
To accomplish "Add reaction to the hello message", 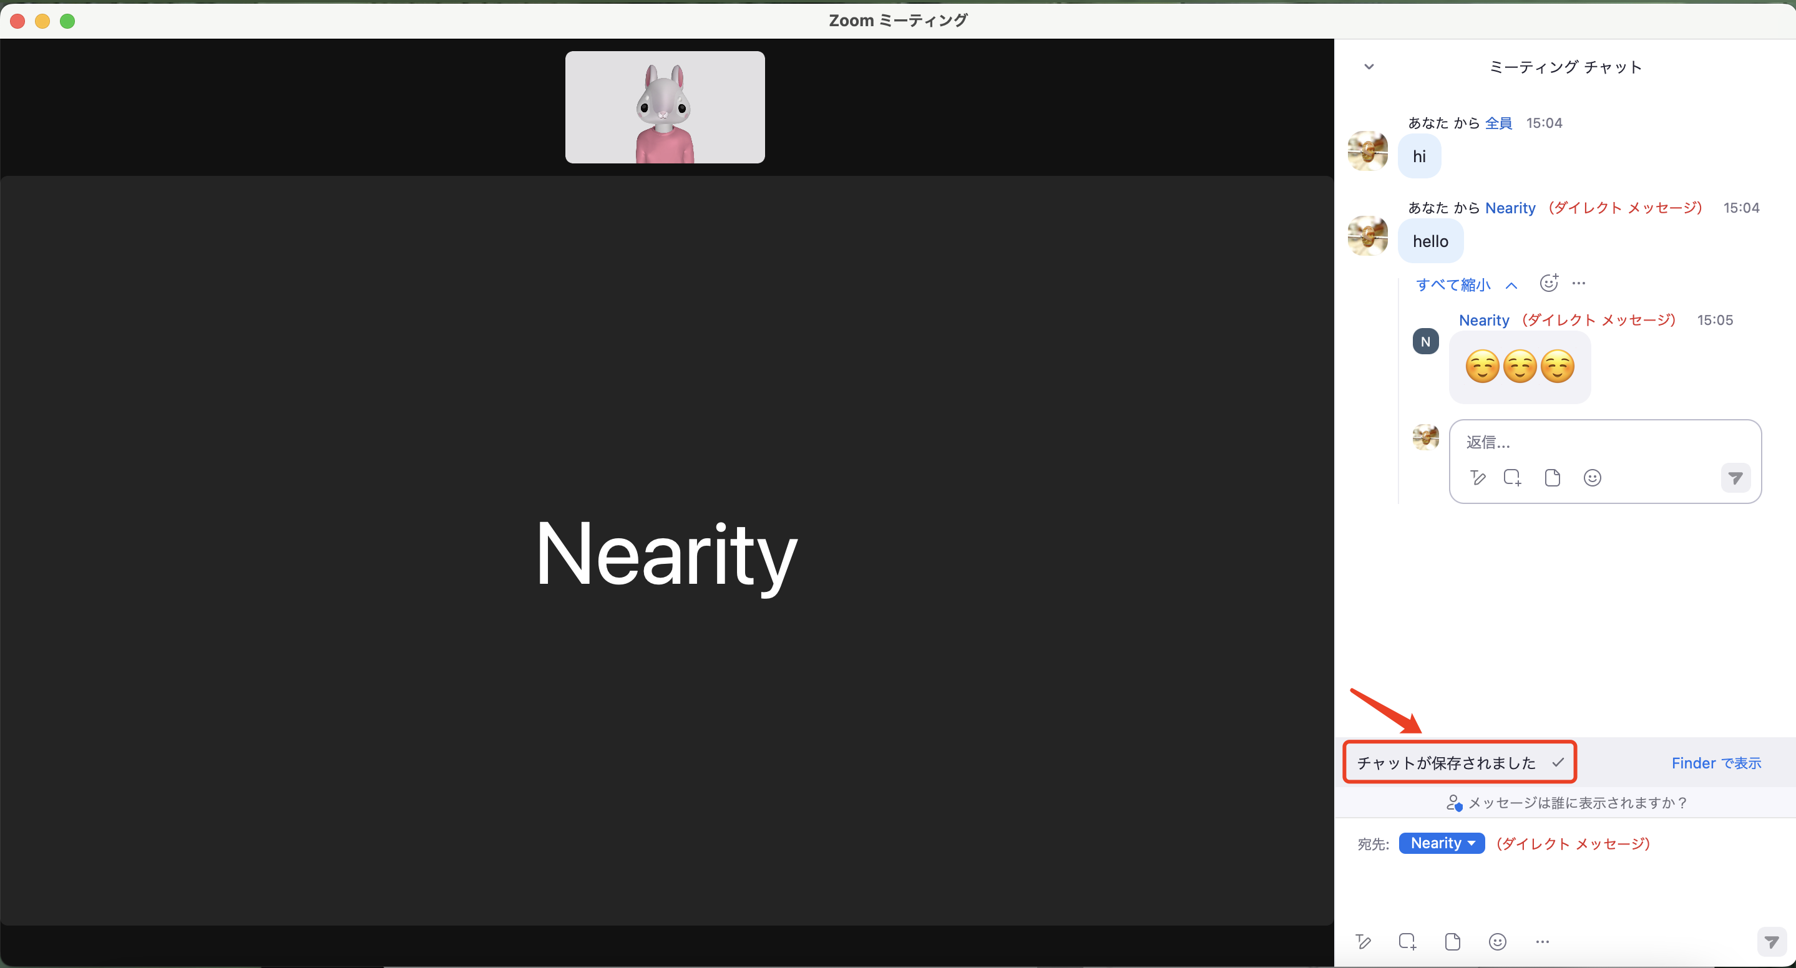I will 1548,283.
